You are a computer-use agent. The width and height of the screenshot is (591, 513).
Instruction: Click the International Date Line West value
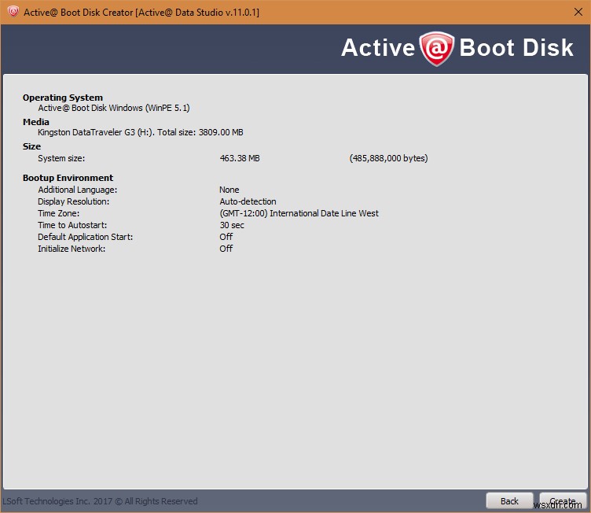[299, 213]
